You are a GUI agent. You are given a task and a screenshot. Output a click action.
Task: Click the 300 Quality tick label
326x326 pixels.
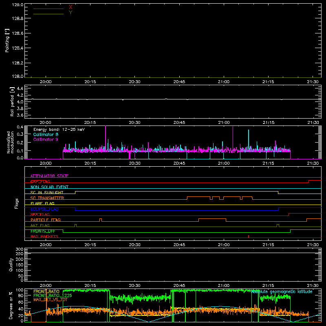pyautogui.click(x=20, y=249)
